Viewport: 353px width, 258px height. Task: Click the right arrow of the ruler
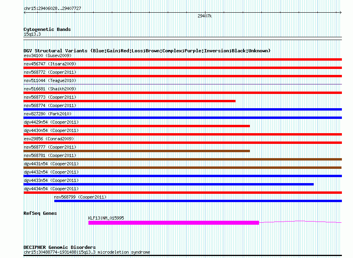tap(341, 12)
